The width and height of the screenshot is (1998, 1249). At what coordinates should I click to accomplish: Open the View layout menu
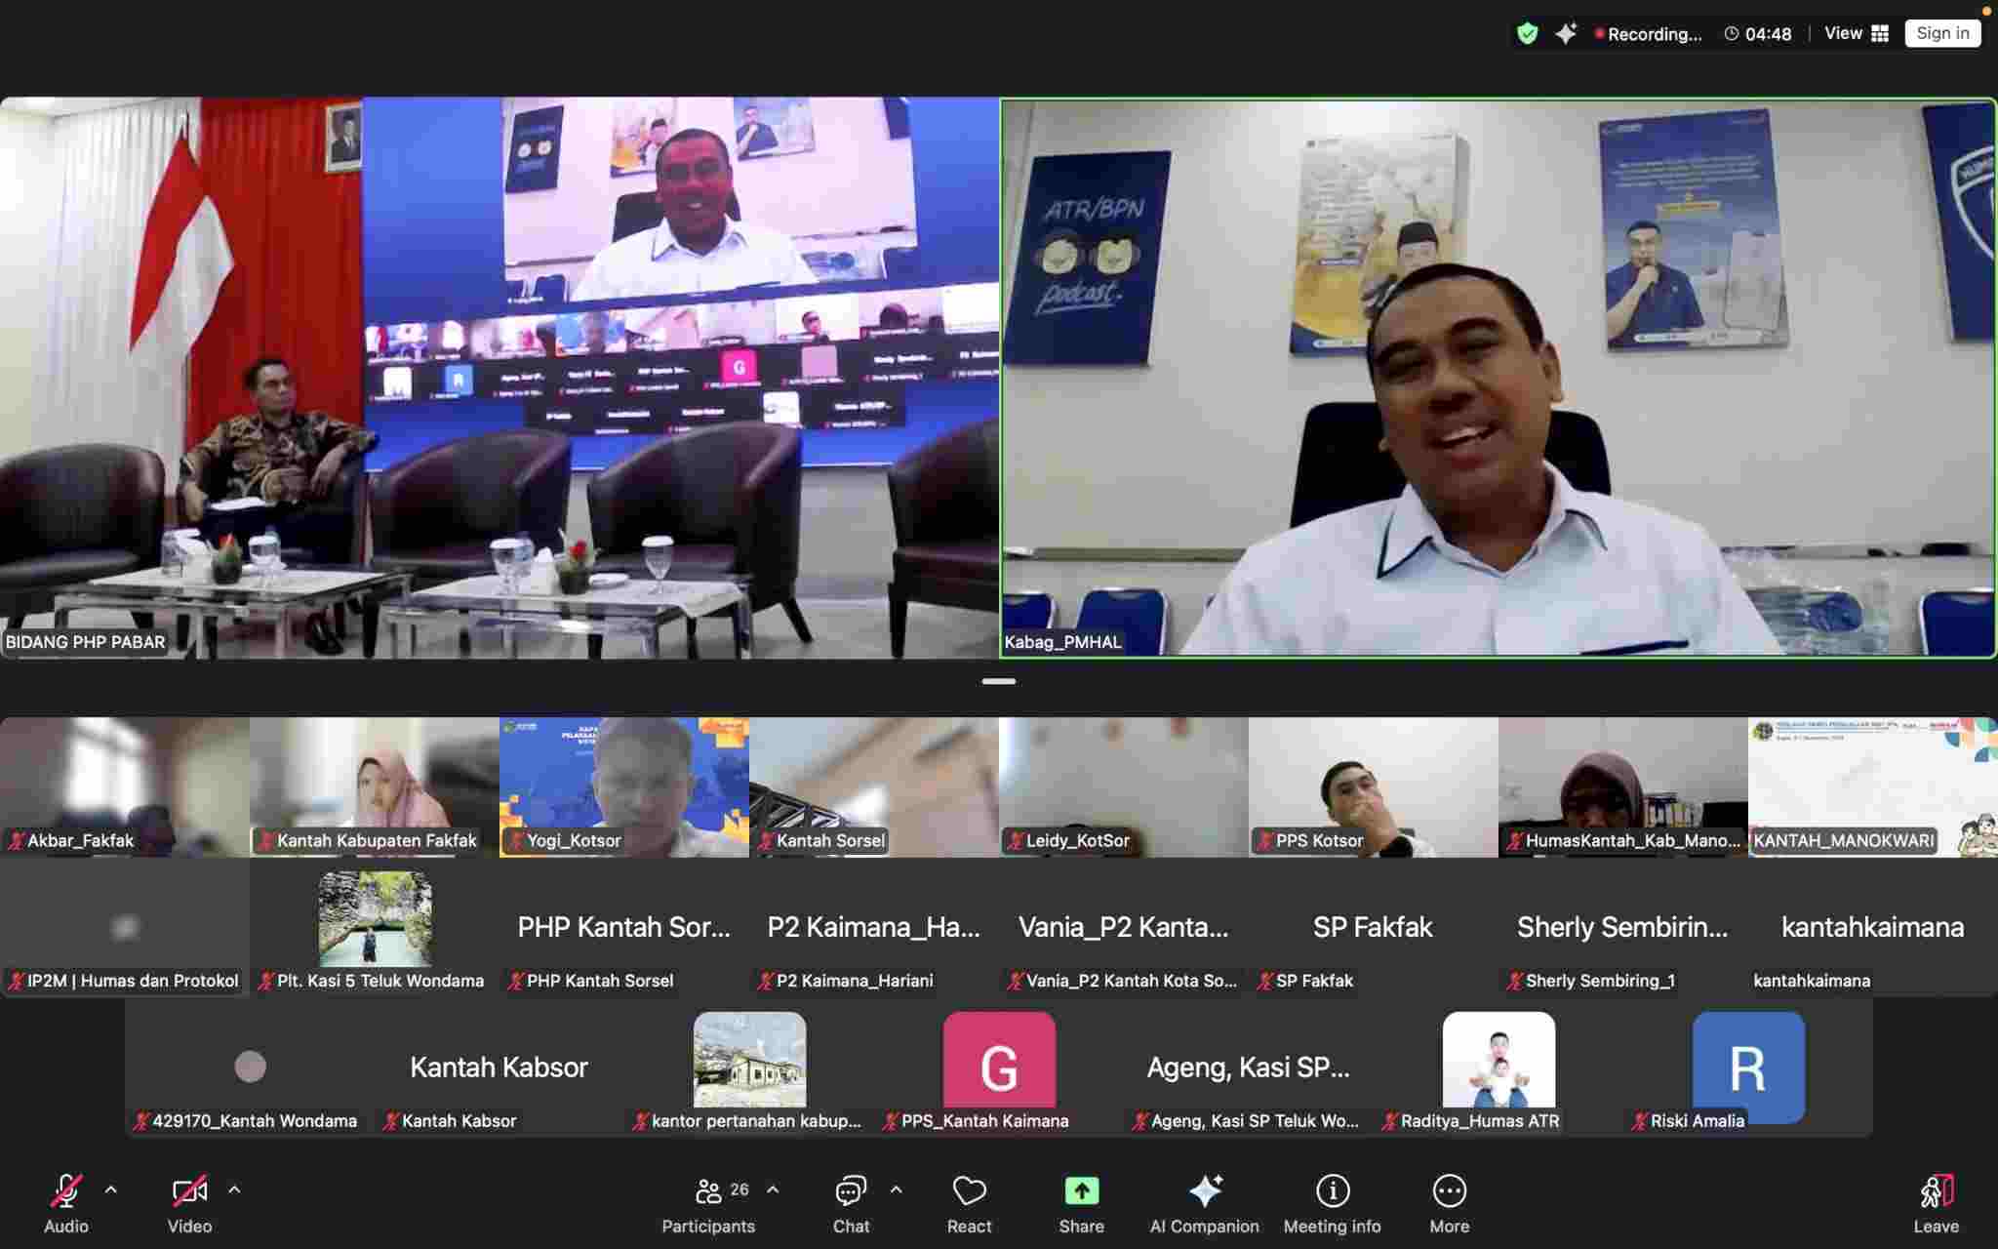pos(1857,33)
